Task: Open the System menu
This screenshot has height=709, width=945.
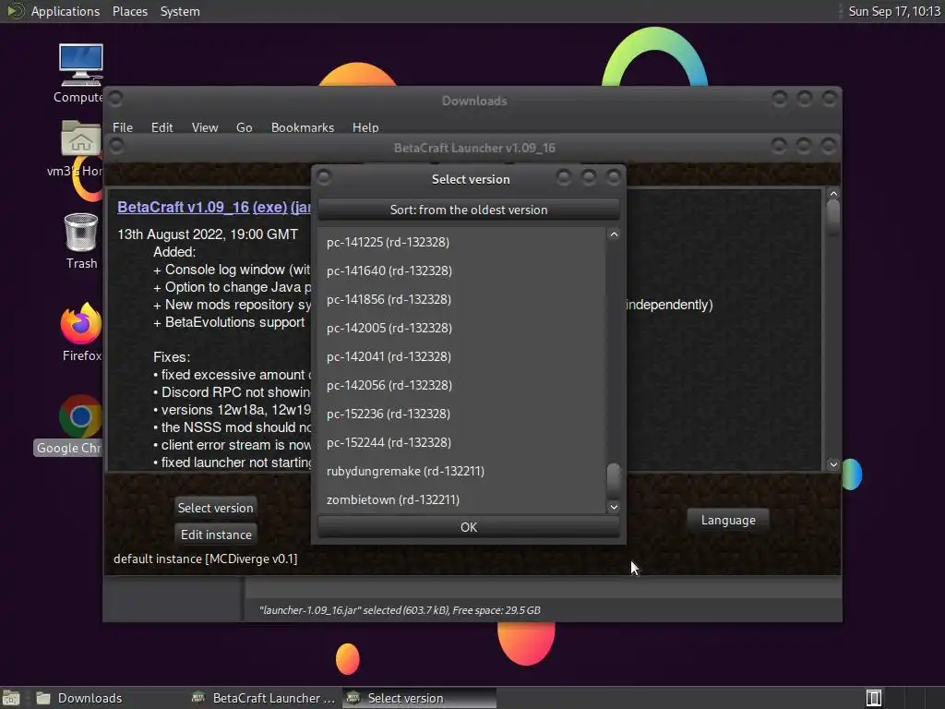Action: pos(180,11)
